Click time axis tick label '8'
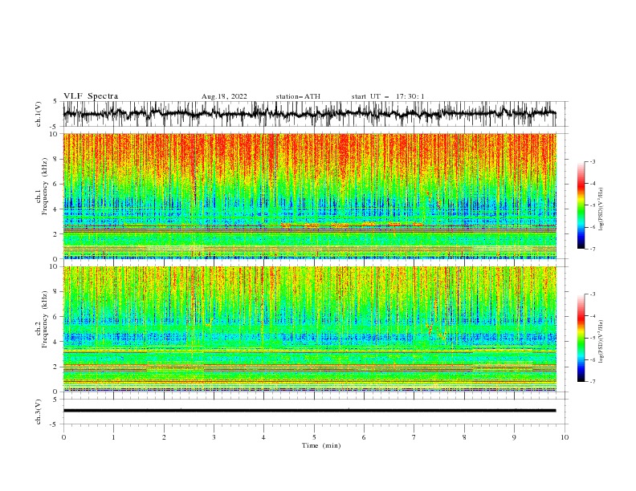The width and height of the screenshot is (636, 491). click(464, 437)
